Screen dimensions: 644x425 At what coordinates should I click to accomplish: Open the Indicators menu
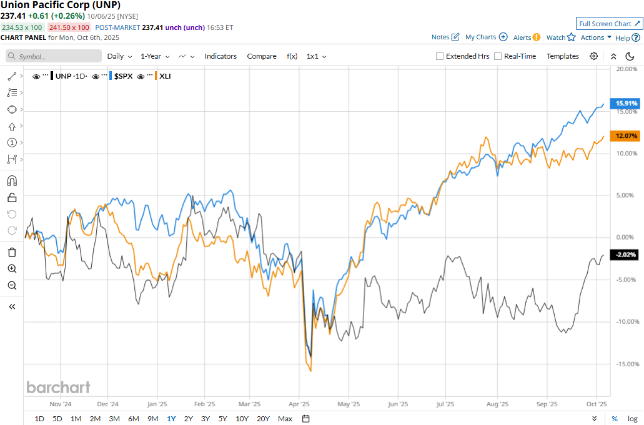pyautogui.click(x=220, y=56)
